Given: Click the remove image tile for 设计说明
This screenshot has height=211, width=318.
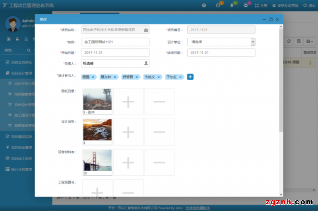Looking at the screenshot, I should pyautogui.click(x=159, y=132).
